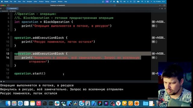
Task: Open the Debug menu
Action: (x=47, y=1)
